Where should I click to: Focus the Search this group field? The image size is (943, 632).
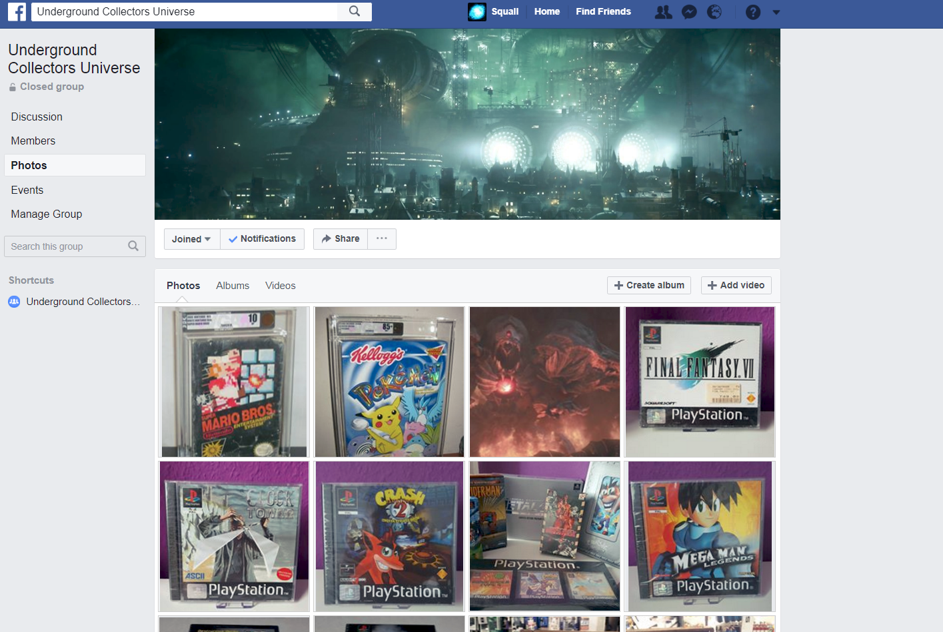pyautogui.click(x=75, y=246)
